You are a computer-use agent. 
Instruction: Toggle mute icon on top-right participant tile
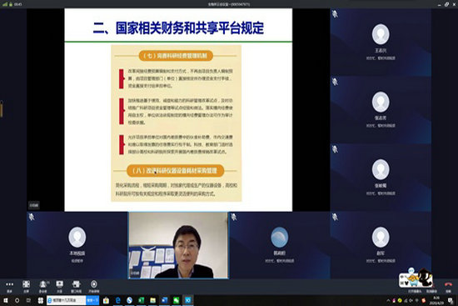click(335, 13)
